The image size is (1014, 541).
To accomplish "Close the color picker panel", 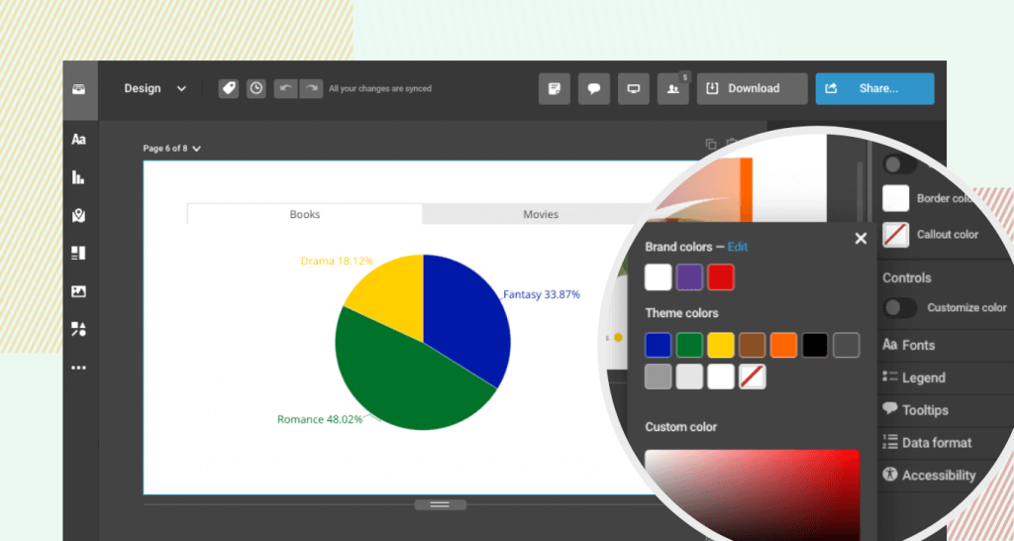I will tap(861, 239).
